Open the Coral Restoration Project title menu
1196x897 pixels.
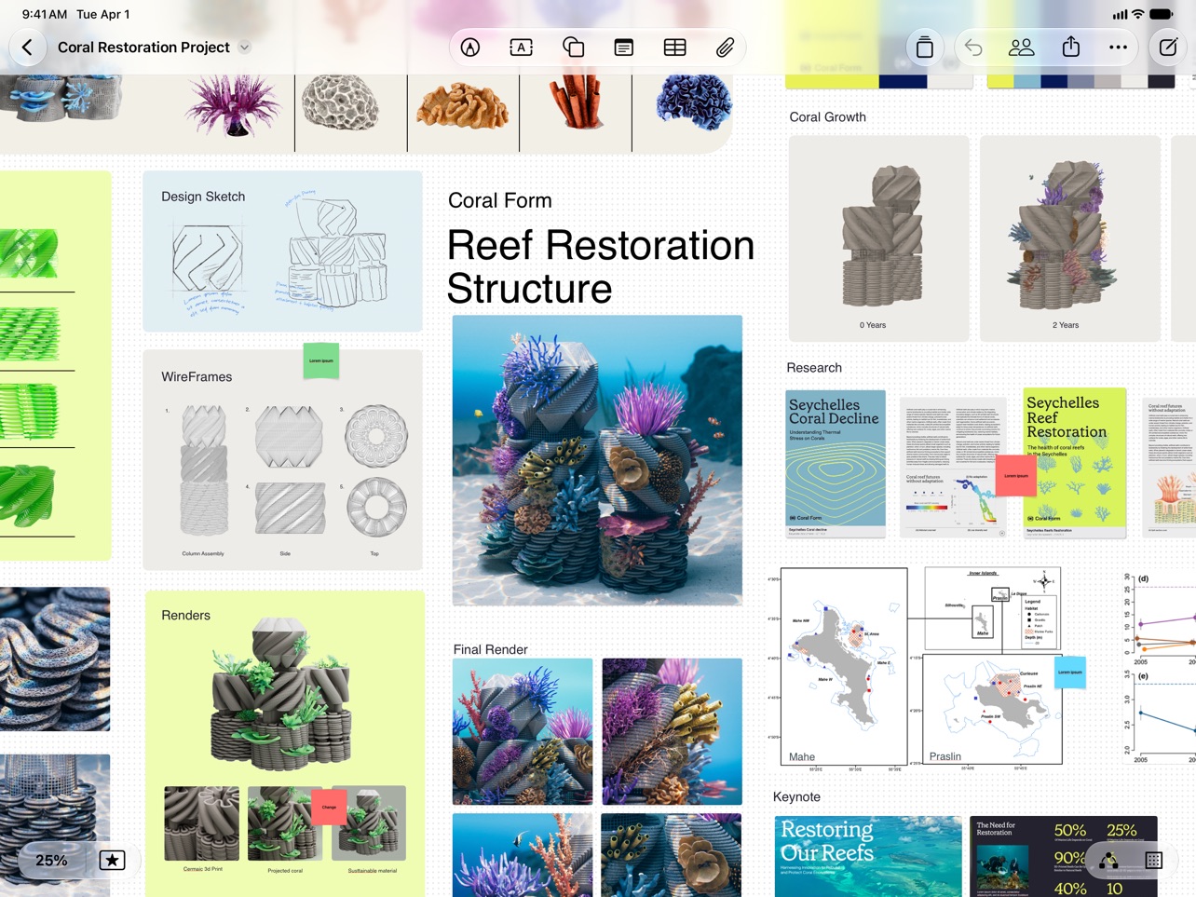[x=244, y=48]
